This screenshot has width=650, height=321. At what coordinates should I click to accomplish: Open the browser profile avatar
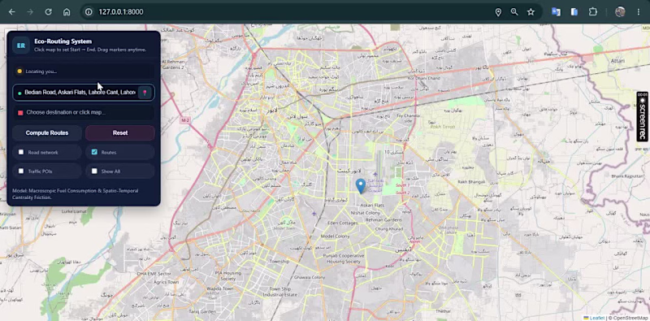(620, 12)
